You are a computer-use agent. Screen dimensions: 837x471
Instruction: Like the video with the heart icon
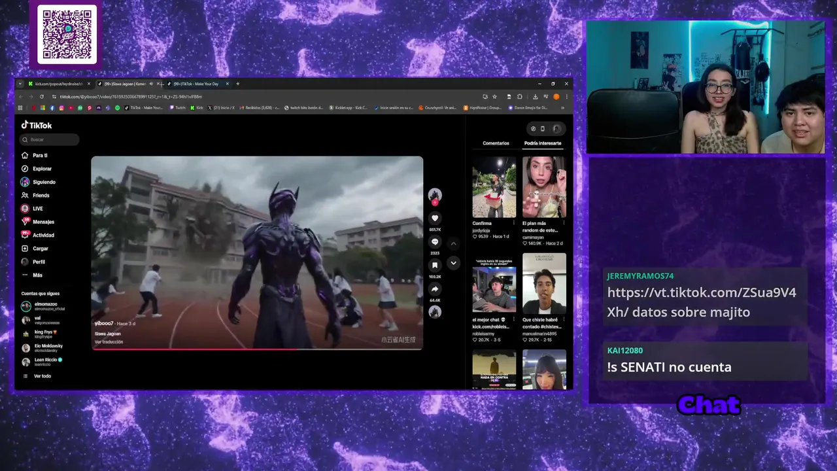coord(435,218)
